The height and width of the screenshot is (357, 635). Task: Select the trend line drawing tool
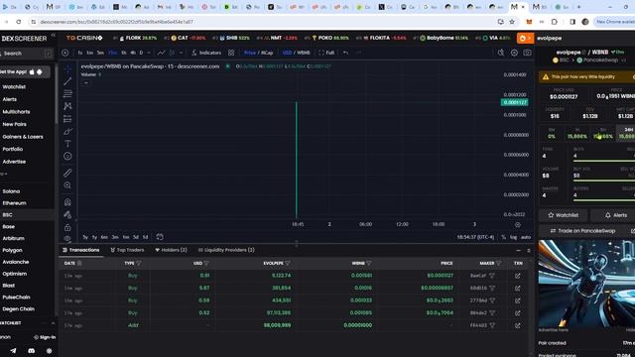point(67,81)
